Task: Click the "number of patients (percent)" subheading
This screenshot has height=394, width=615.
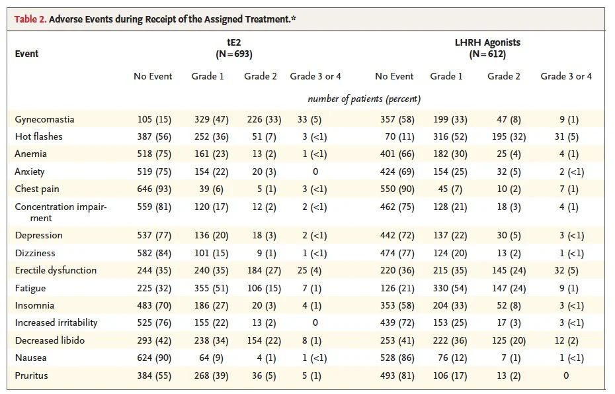Action: pyautogui.click(x=364, y=99)
